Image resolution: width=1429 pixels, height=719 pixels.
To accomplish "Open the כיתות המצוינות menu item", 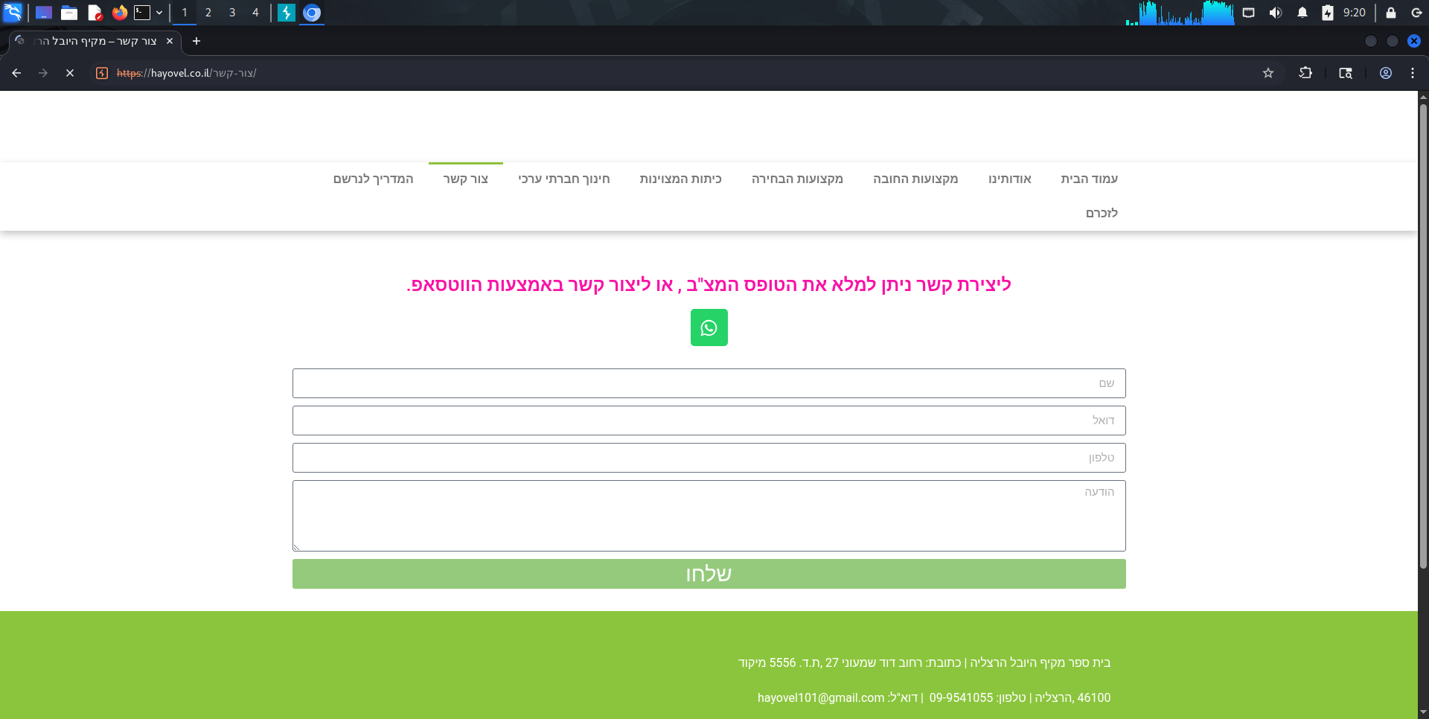I will point(680,179).
